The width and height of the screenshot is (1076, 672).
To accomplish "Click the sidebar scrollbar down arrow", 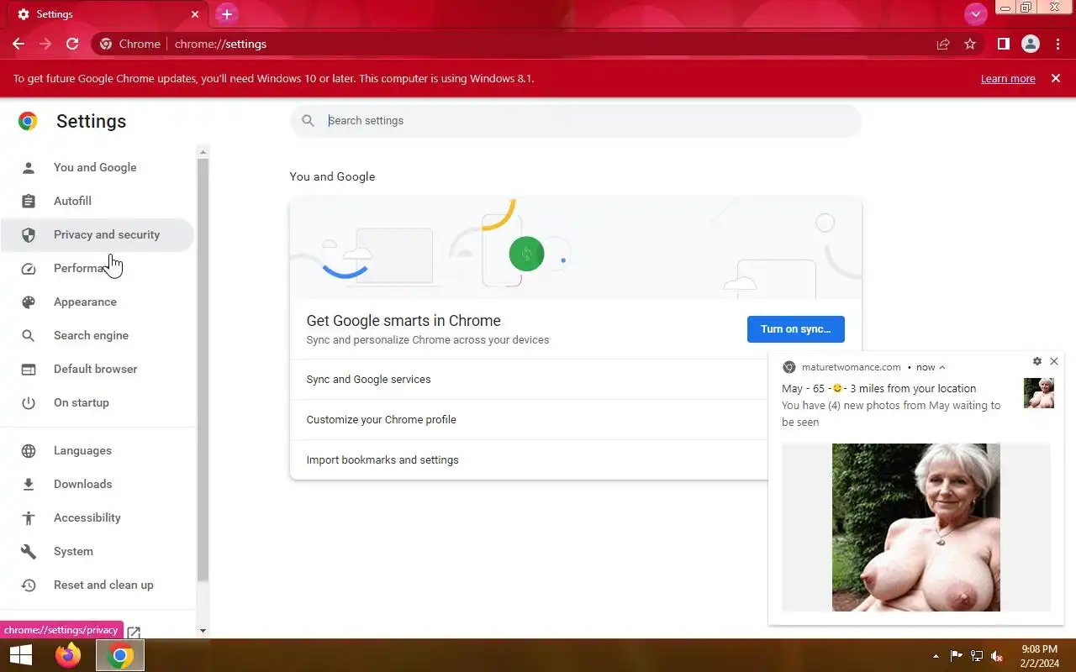I will click(203, 630).
